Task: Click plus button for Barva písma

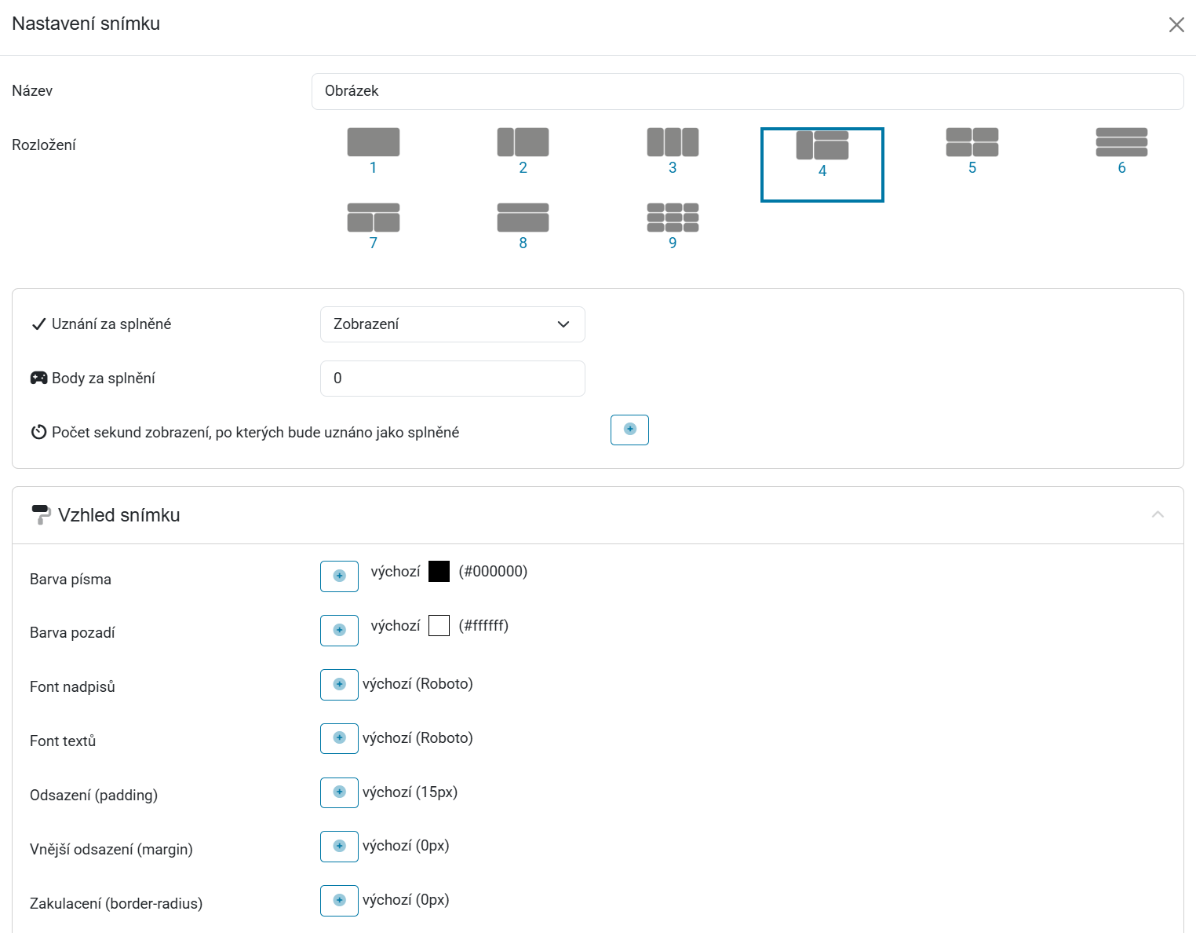Action: (339, 576)
